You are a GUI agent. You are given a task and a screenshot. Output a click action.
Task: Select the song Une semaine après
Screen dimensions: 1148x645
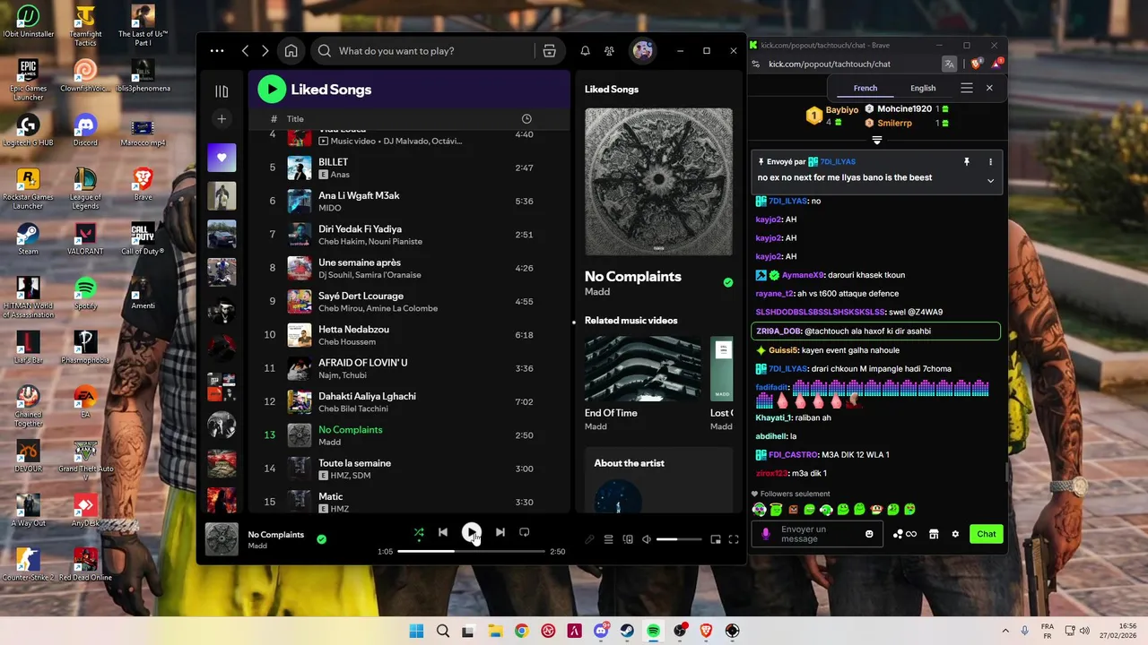(x=408, y=268)
